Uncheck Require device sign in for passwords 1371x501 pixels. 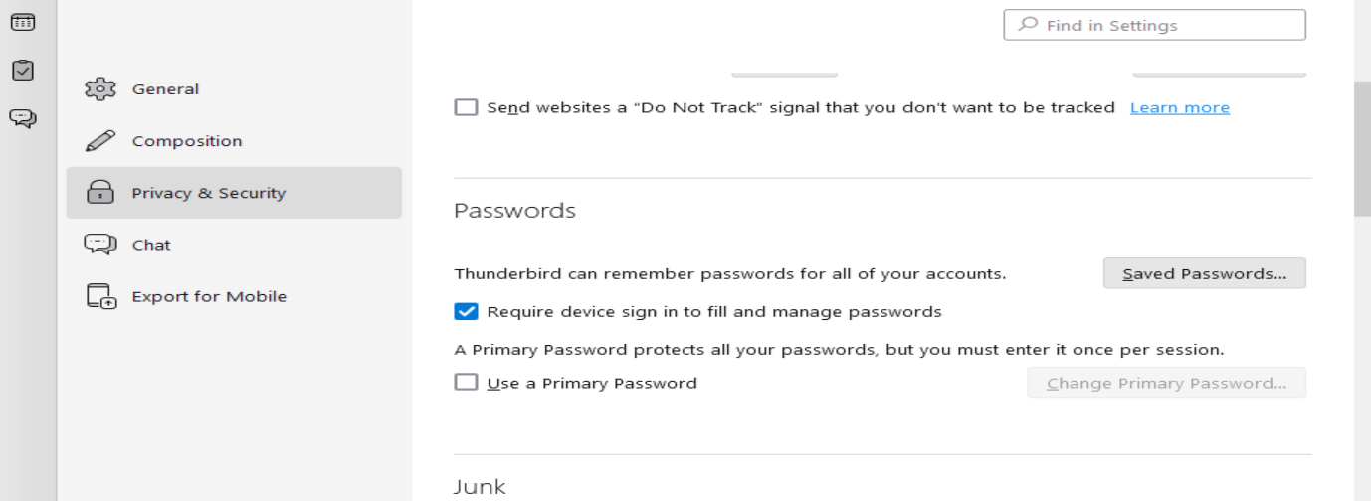pos(466,312)
